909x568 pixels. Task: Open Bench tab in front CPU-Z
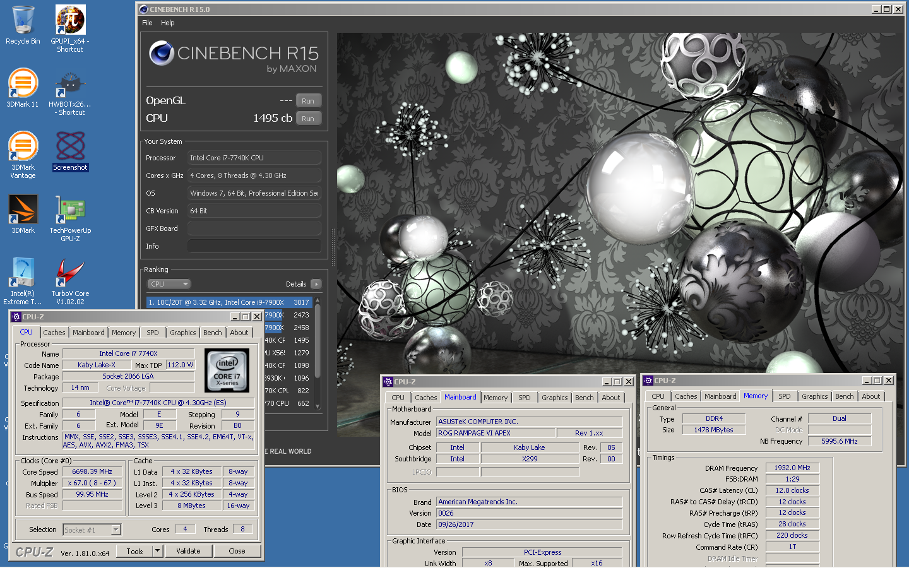coord(213,333)
